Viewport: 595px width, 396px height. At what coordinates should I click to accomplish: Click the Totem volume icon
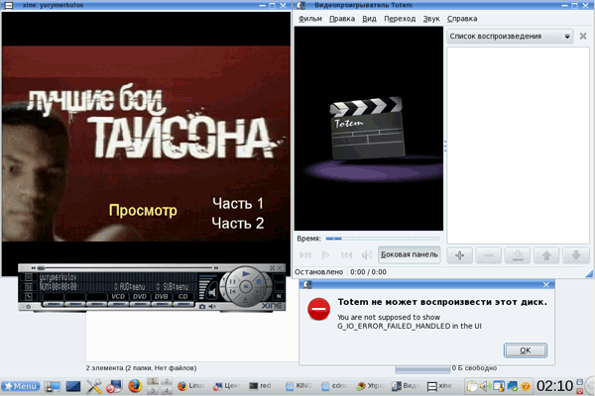367,255
